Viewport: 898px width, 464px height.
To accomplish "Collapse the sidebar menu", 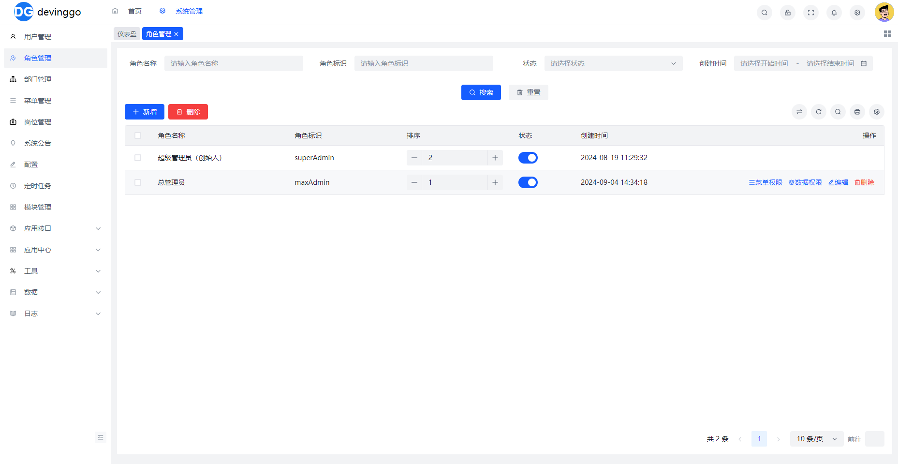I will pyautogui.click(x=101, y=437).
